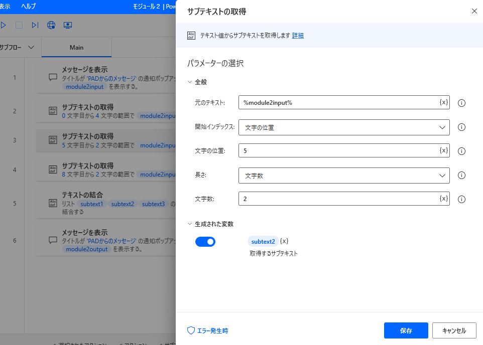The image size is (483, 345).
Task: Close the サブテキストの取得 dialog
Action: (x=474, y=11)
